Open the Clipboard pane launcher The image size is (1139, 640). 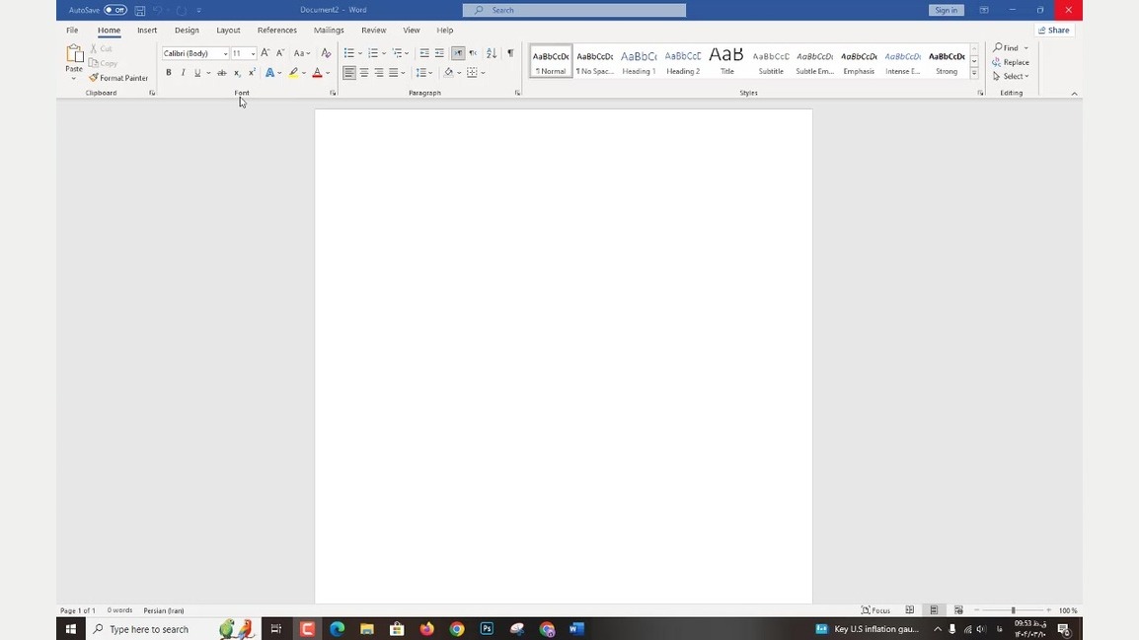[152, 93]
